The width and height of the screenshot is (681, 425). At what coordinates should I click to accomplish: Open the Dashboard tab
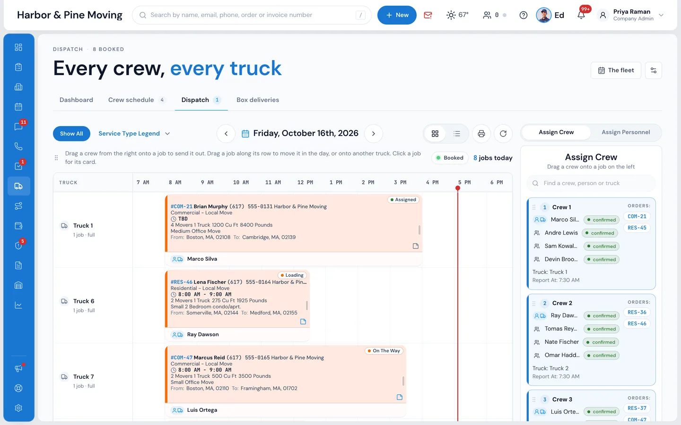click(76, 100)
